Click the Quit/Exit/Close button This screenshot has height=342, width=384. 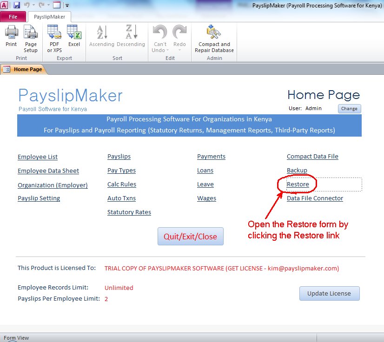(190, 236)
